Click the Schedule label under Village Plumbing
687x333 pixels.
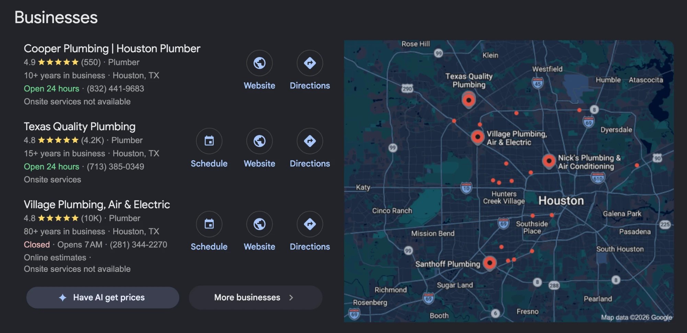(209, 247)
